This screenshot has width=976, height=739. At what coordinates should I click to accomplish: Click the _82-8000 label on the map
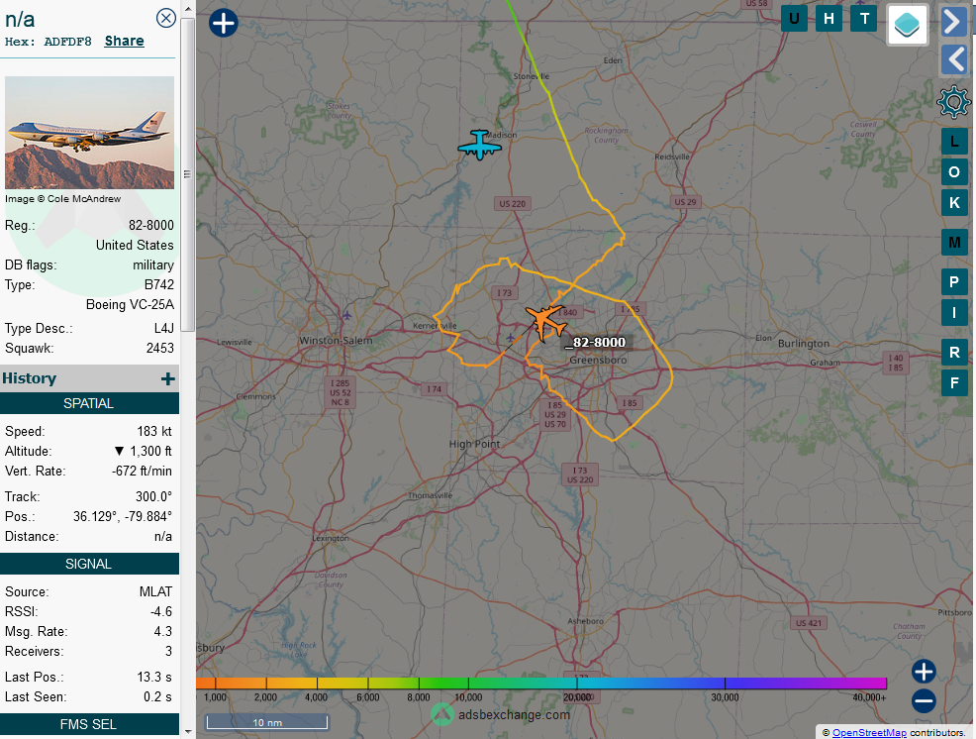click(x=596, y=342)
